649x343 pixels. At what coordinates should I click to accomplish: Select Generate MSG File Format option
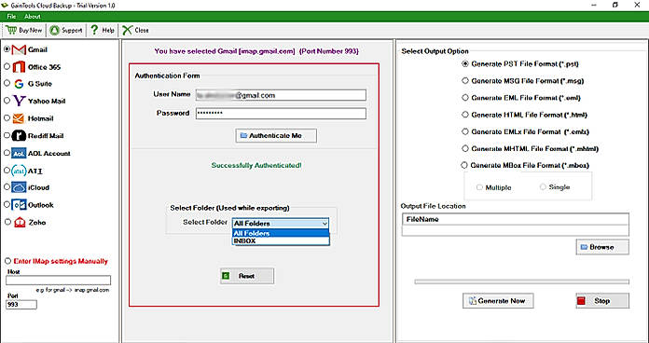pos(465,81)
